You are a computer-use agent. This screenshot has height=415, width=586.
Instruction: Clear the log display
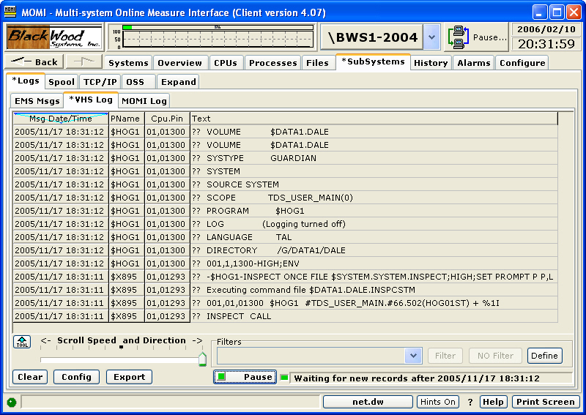30,377
